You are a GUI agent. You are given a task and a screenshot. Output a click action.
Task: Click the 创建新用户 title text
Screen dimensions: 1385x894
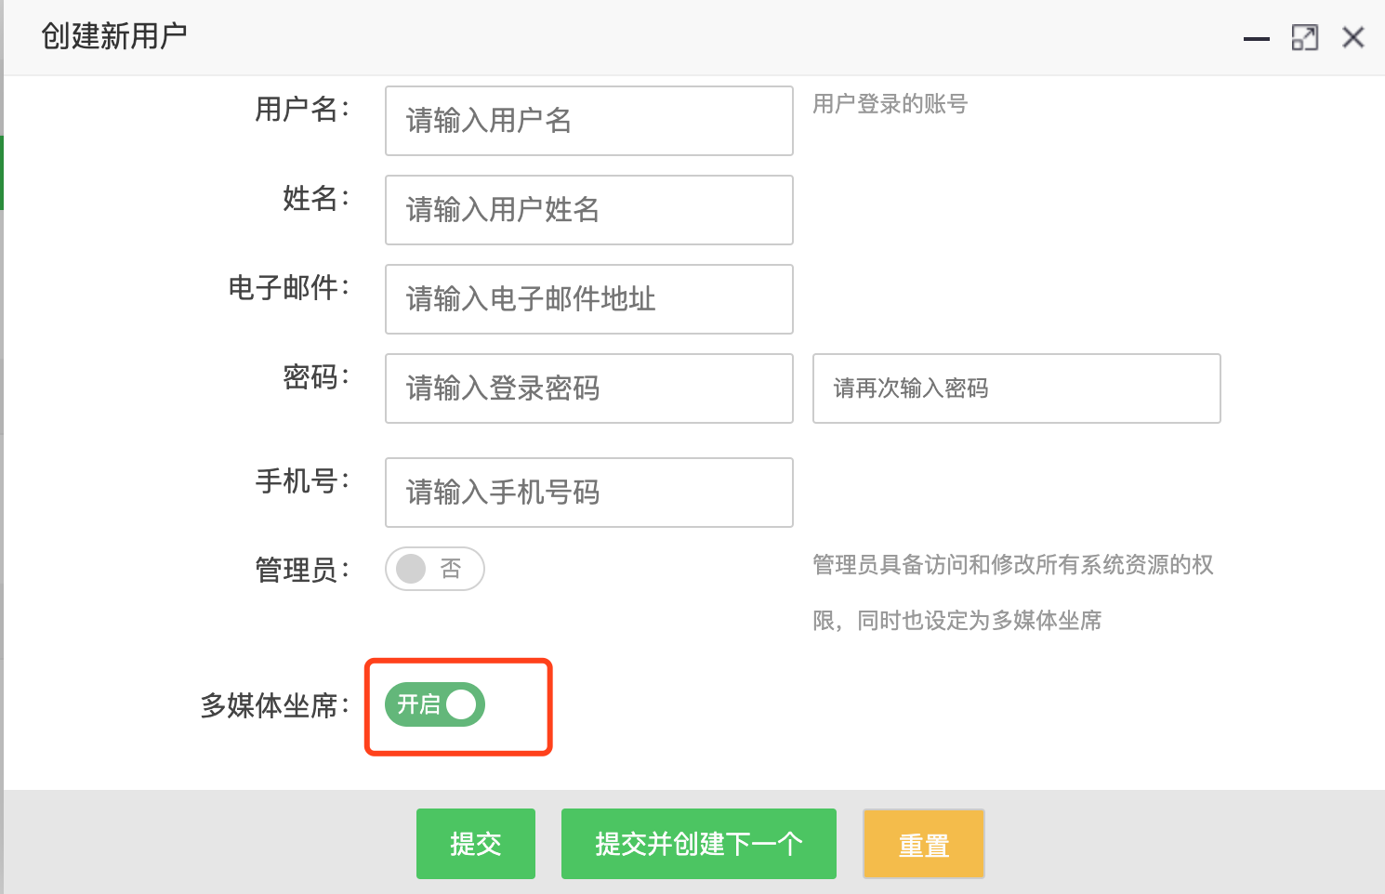(112, 36)
